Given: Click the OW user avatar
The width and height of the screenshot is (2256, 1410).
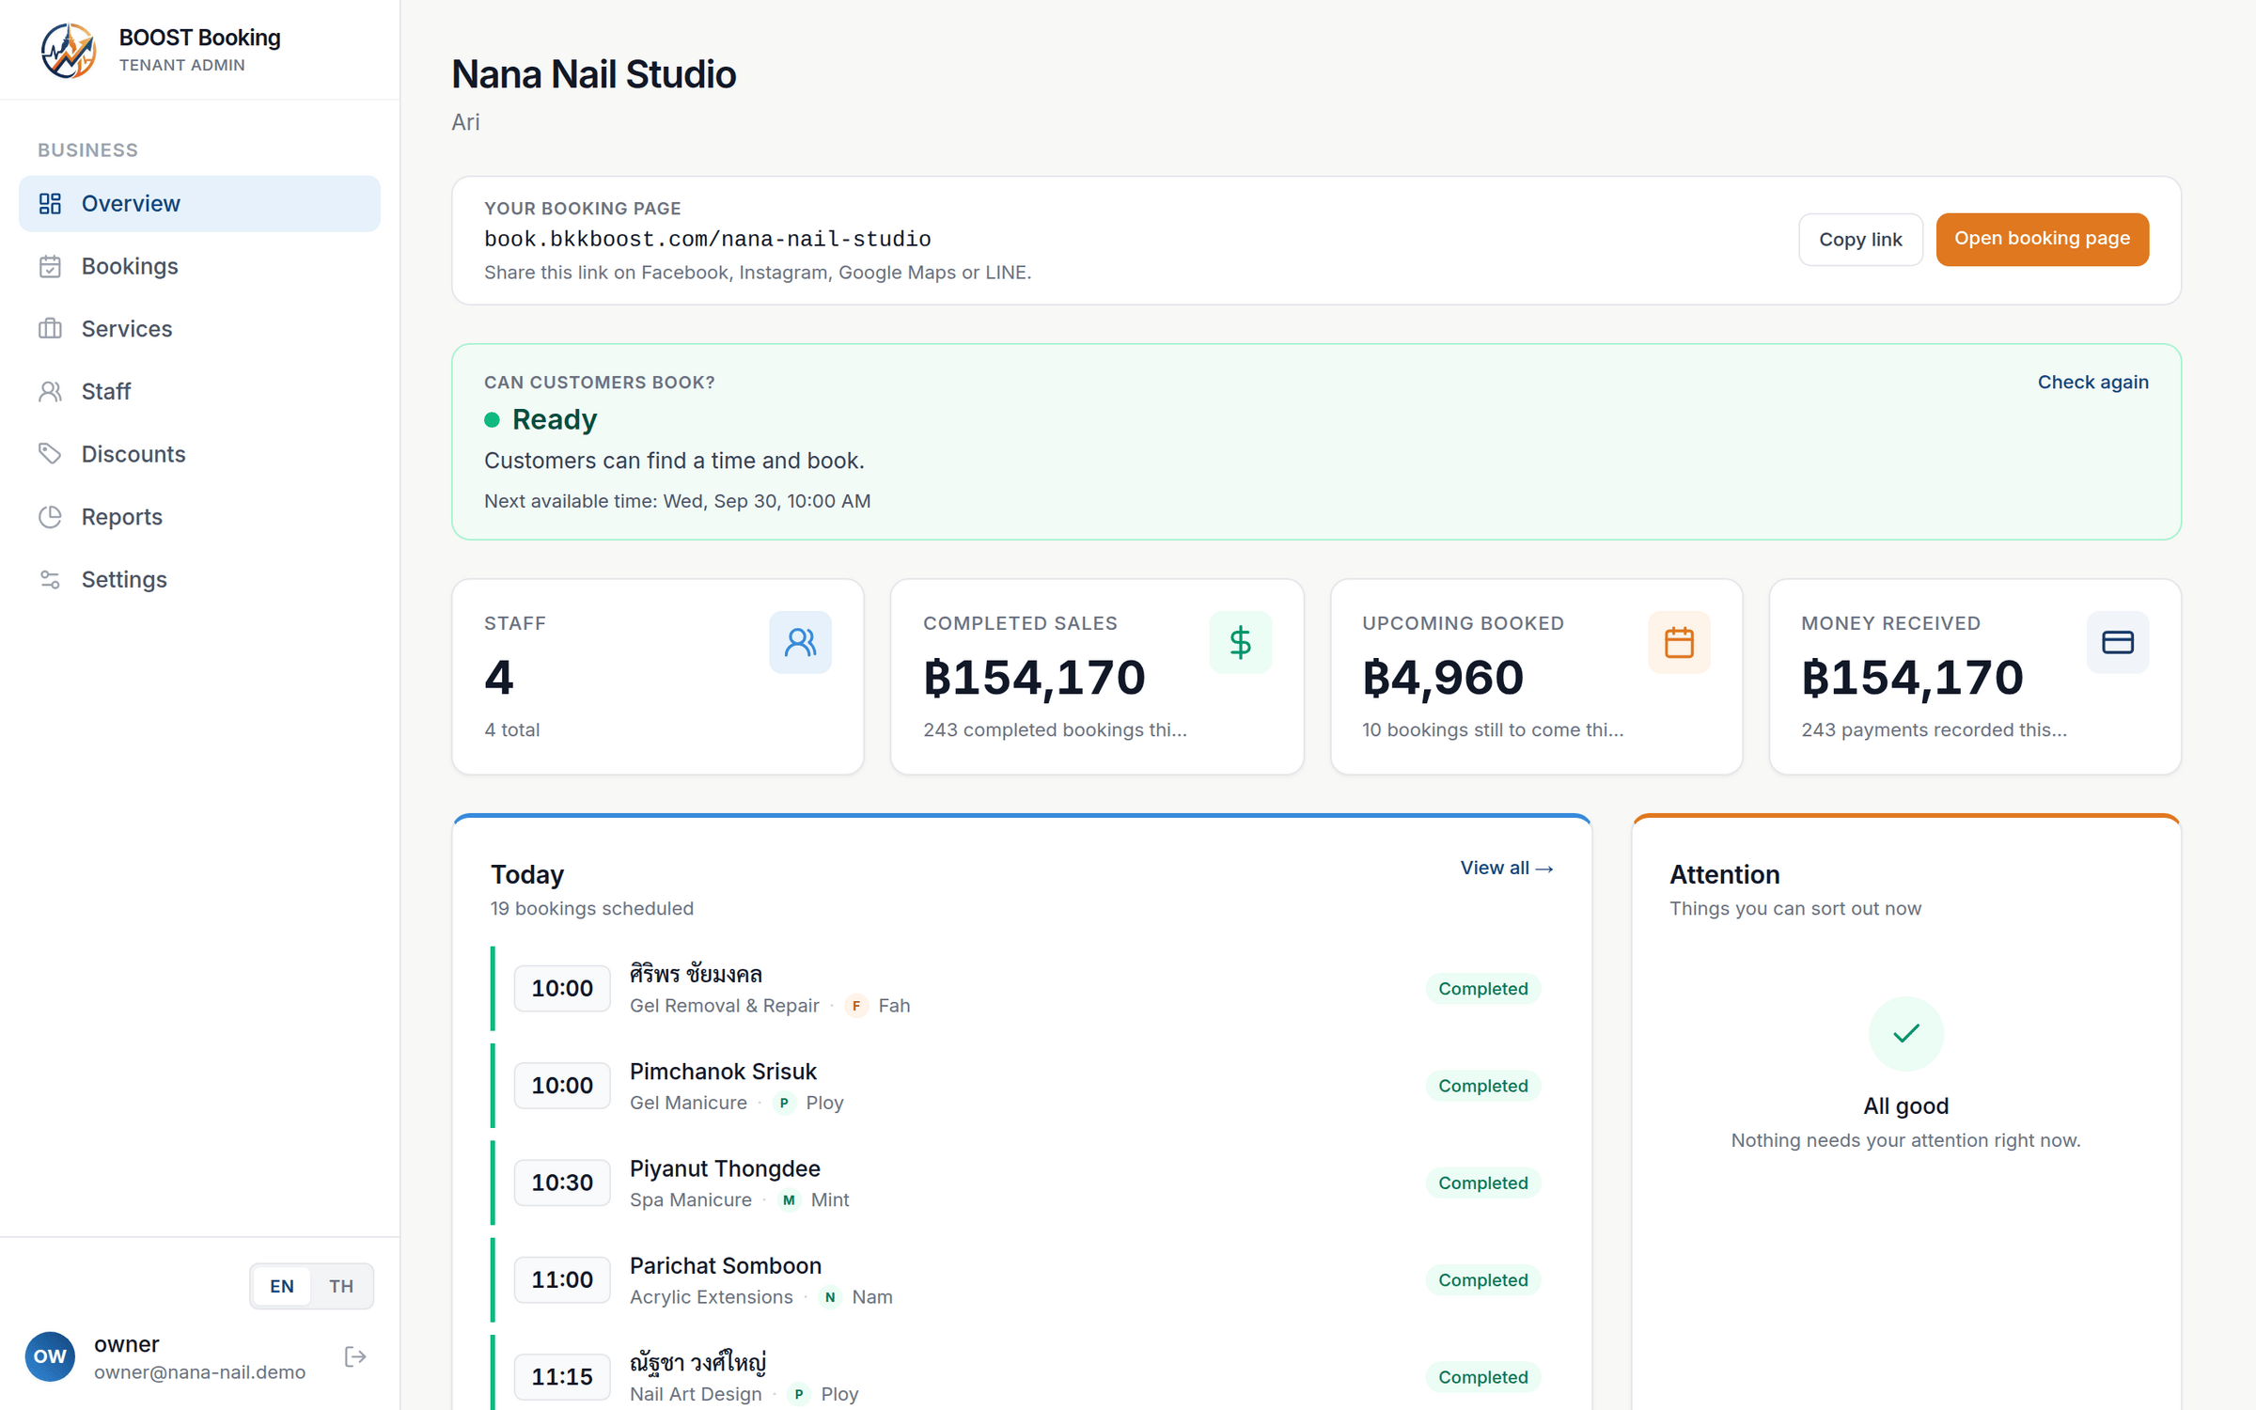Looking at the screenshot, I should 50,1356.
